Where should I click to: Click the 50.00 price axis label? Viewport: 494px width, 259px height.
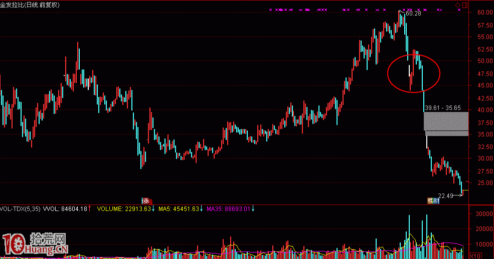coord(485,61)
